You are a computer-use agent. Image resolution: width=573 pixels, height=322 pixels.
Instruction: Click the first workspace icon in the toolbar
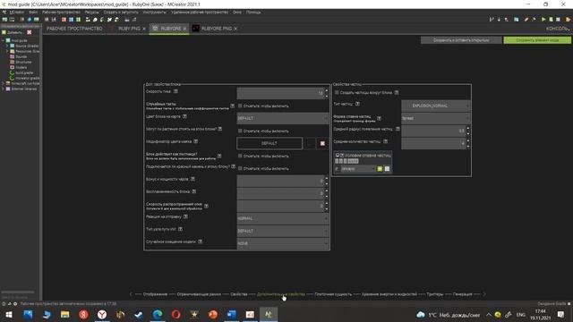[4, 20]
